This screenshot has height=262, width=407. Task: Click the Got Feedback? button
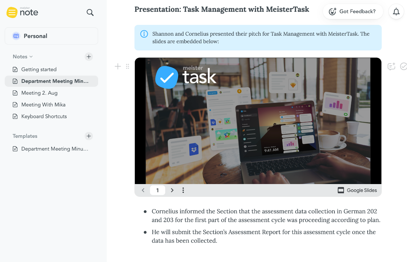pyautogui.click(x=353, y=12)
